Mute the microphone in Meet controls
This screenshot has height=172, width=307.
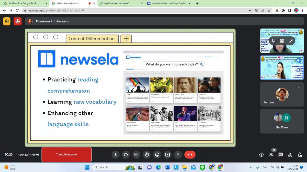click(x=116, y=154)
